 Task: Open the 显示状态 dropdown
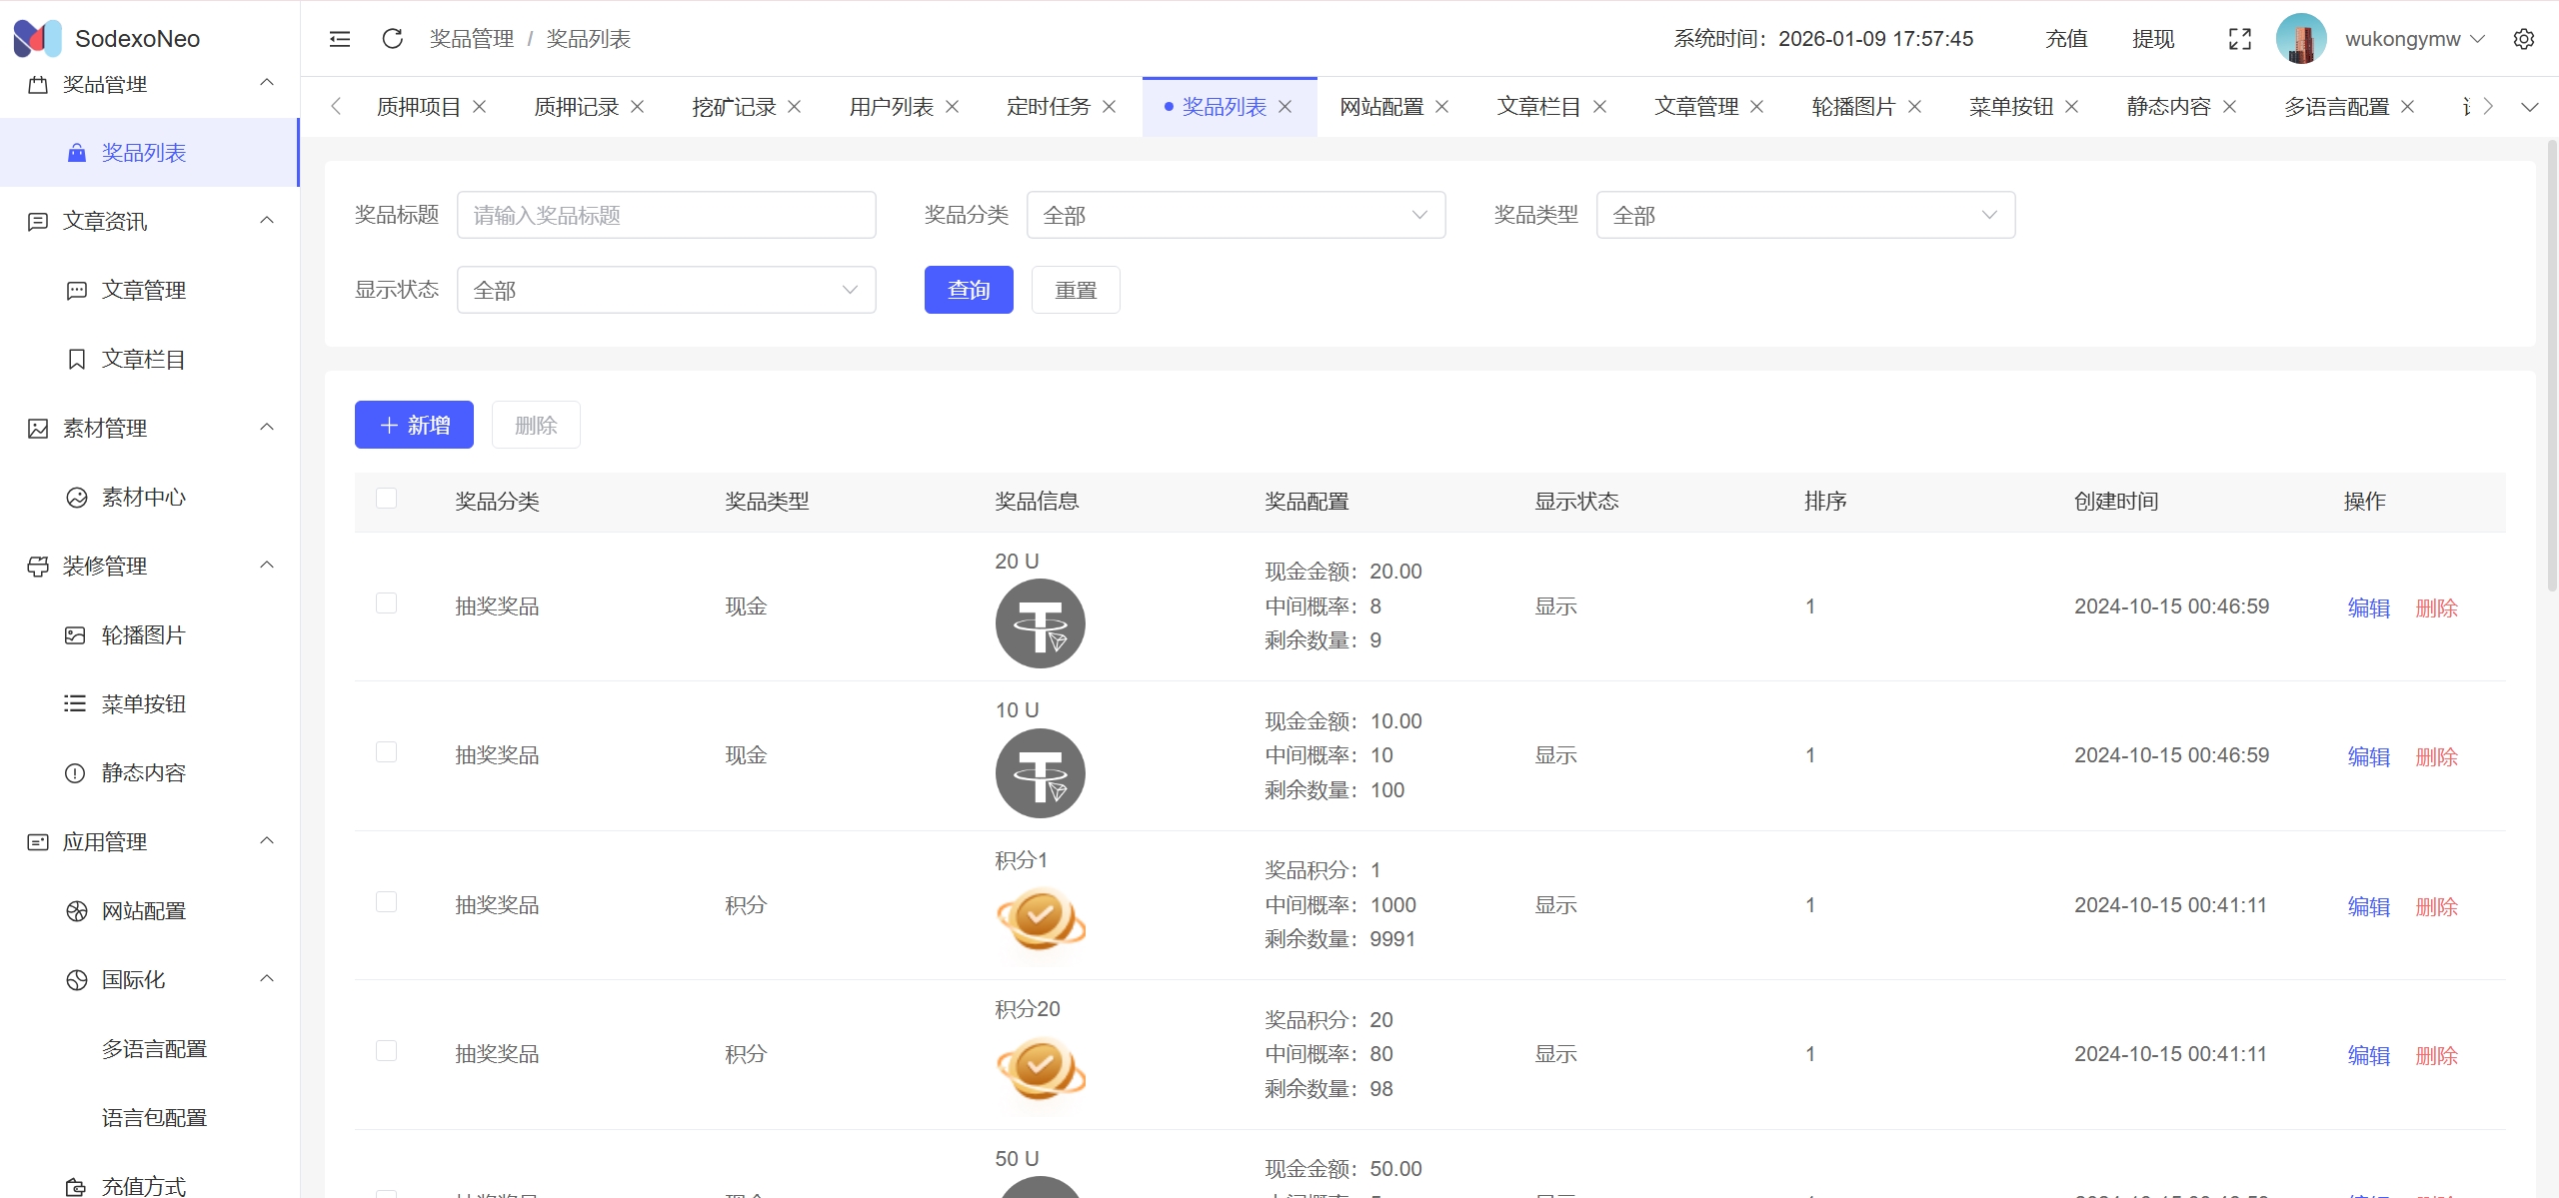point(666,290)
